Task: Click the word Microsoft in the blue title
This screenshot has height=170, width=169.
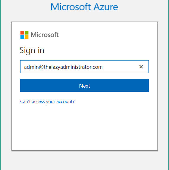Action: tap(71, 7)
